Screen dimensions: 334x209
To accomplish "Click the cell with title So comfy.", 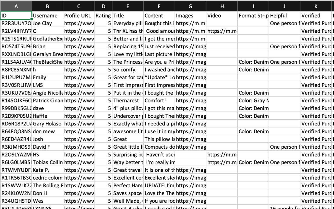I will 128,70.
